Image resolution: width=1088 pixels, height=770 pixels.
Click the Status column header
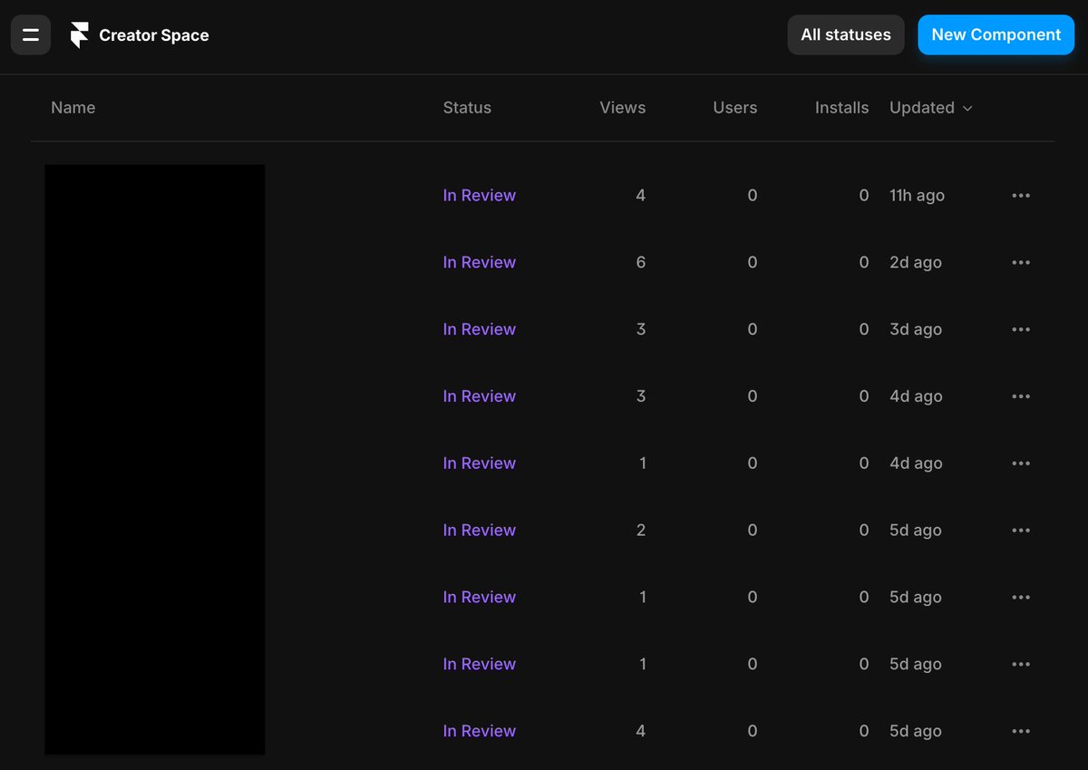tap(467, 108)
